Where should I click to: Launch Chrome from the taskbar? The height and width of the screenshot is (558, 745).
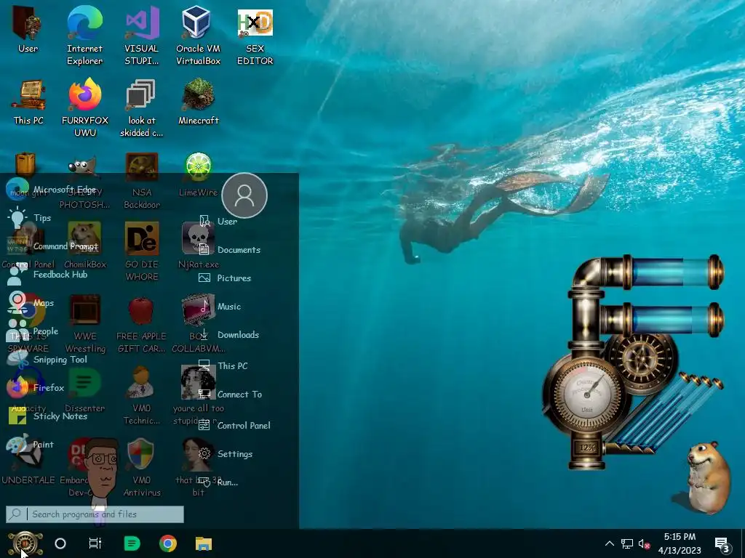point(168,543)
